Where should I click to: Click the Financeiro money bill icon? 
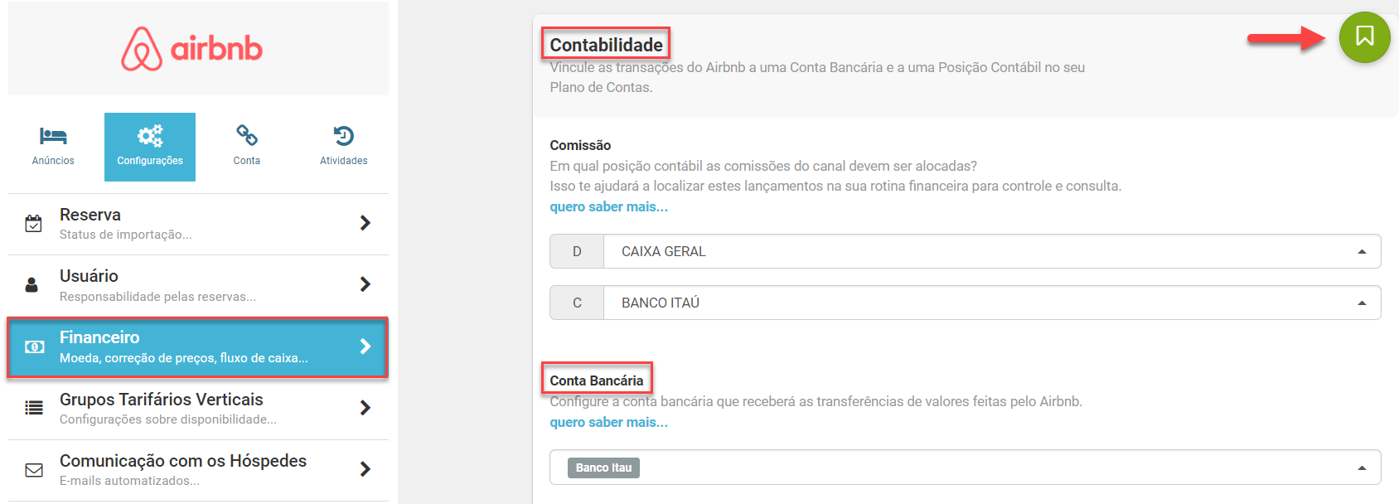pos(35,347)
